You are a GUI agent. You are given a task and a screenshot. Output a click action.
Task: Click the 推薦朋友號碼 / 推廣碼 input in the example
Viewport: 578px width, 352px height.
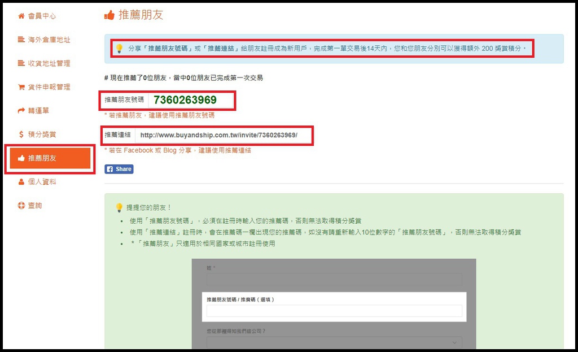tap(334, 311)
